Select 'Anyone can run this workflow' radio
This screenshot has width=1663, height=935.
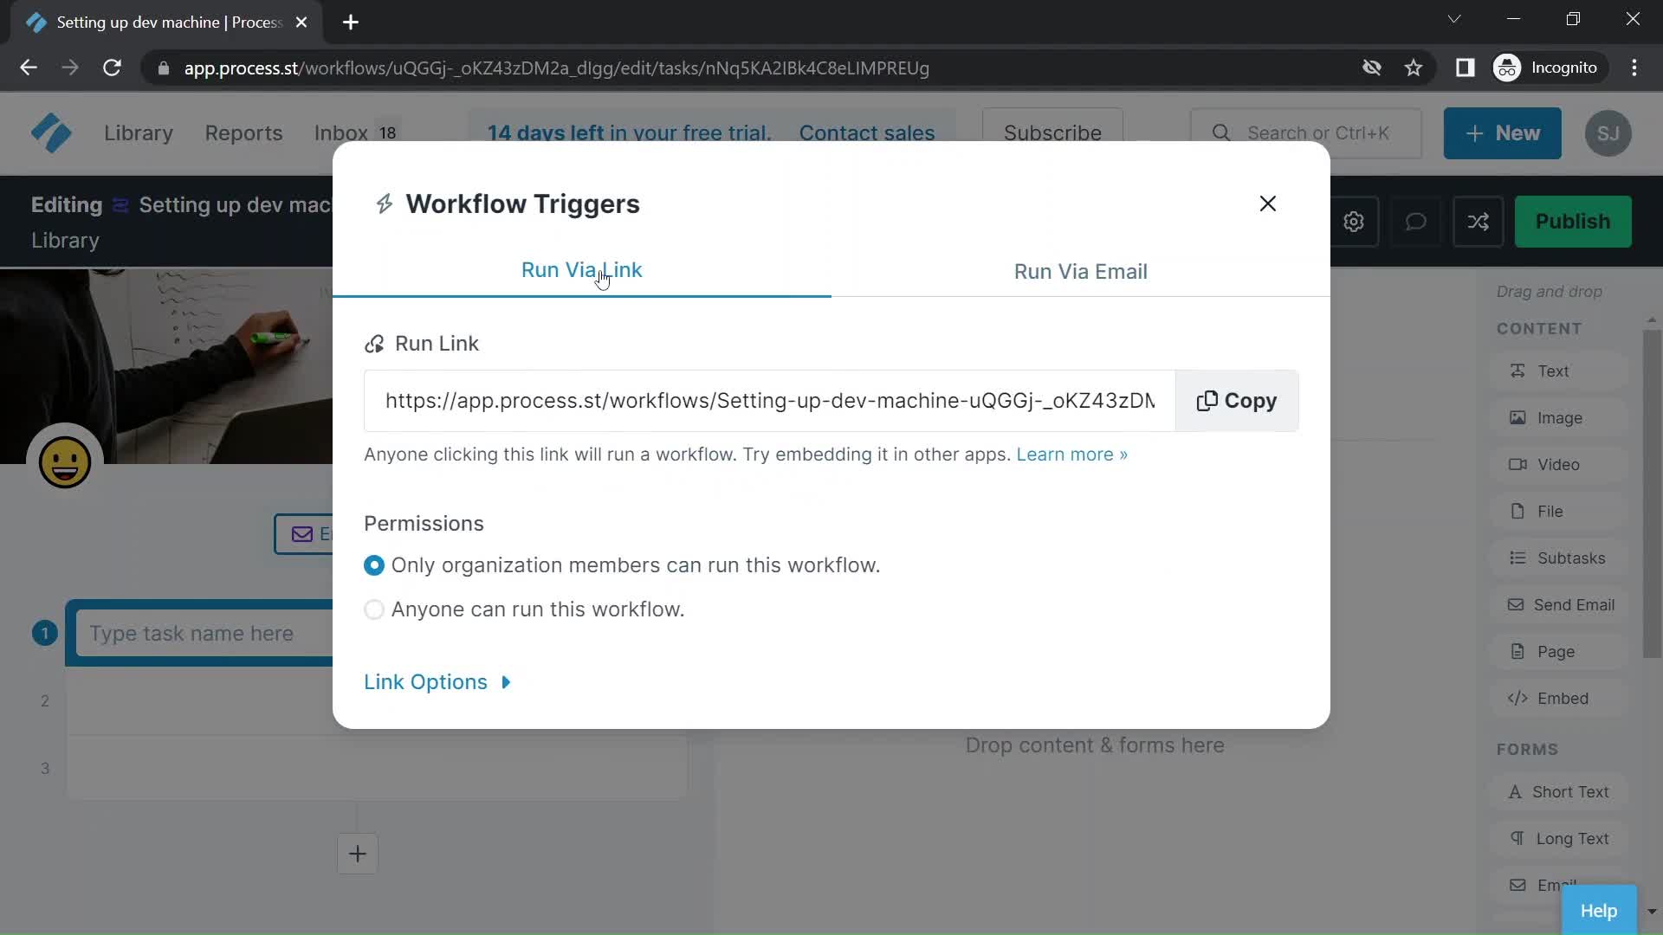[375, 609]
